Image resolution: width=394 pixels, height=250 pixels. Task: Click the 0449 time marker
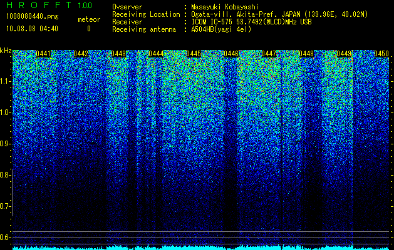[344, 54]
